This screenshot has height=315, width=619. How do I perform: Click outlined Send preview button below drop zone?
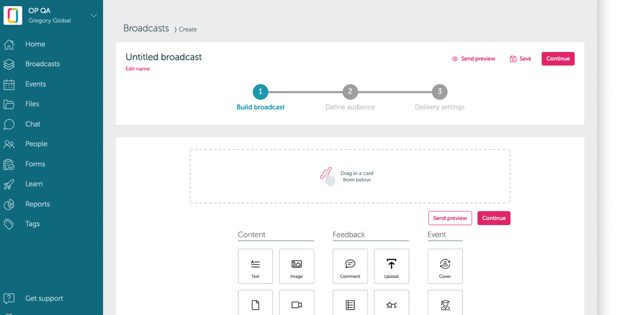point(450,218)
